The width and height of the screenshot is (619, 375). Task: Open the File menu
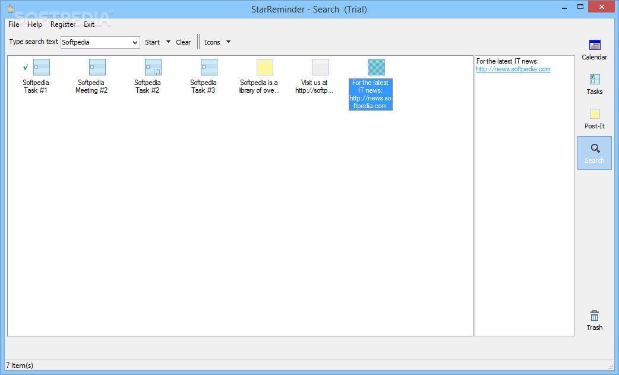coord(14,24)
